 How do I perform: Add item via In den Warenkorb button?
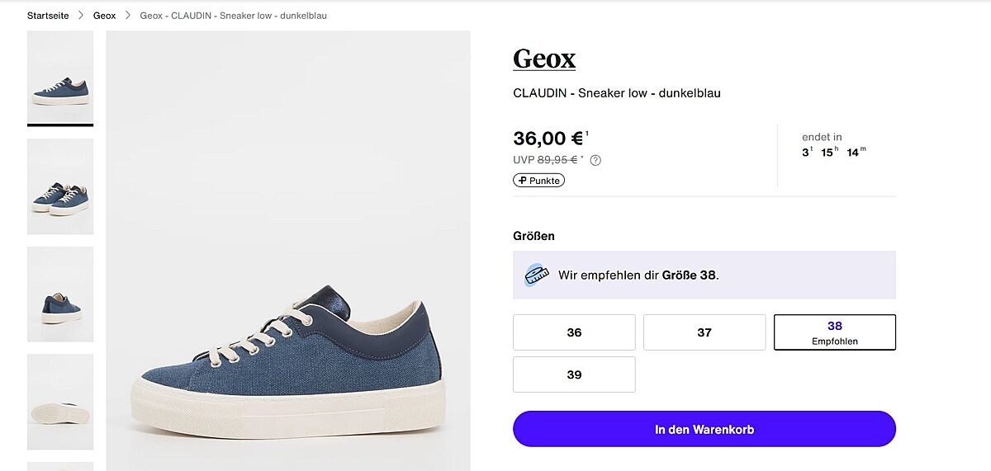click(704, 429)
